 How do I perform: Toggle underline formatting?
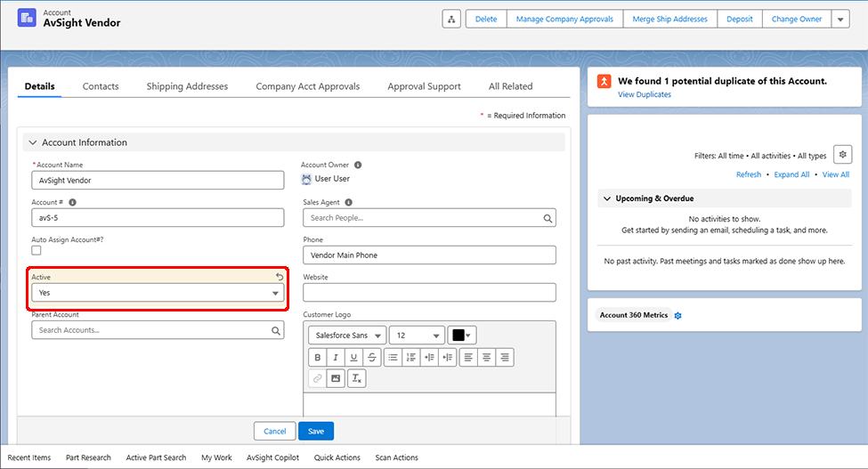click(x=353, y=357)
